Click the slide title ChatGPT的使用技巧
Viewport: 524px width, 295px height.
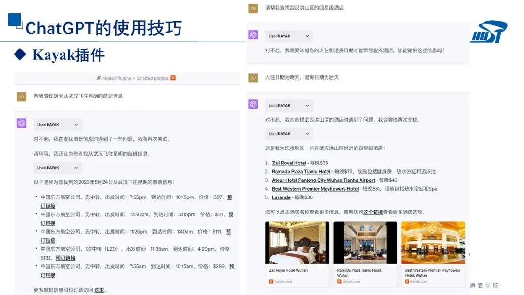[104, 28]
